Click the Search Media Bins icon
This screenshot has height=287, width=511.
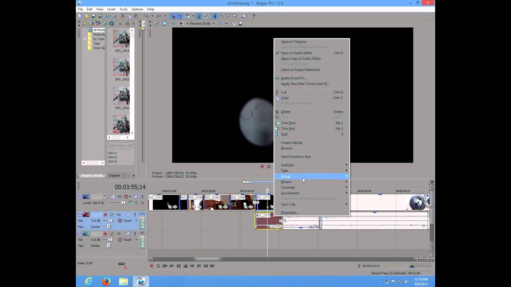pyautogui.click(x=111, y=24)
